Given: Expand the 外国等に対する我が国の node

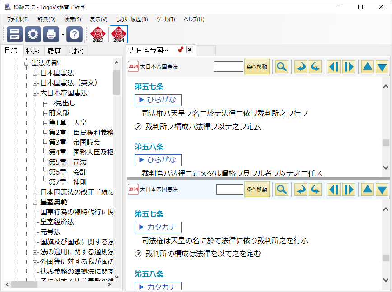Looking at the screenshot, I should tap(35, 262).
